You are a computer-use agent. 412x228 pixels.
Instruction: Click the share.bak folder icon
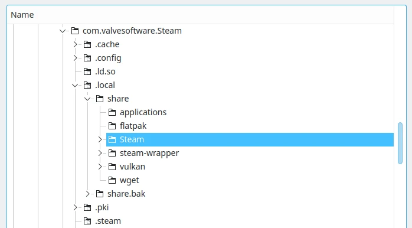click(x=100, y=194)
